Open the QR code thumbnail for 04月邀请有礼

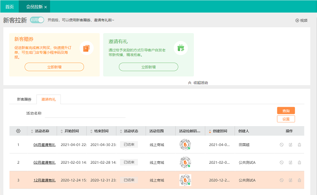coord(185,145)
